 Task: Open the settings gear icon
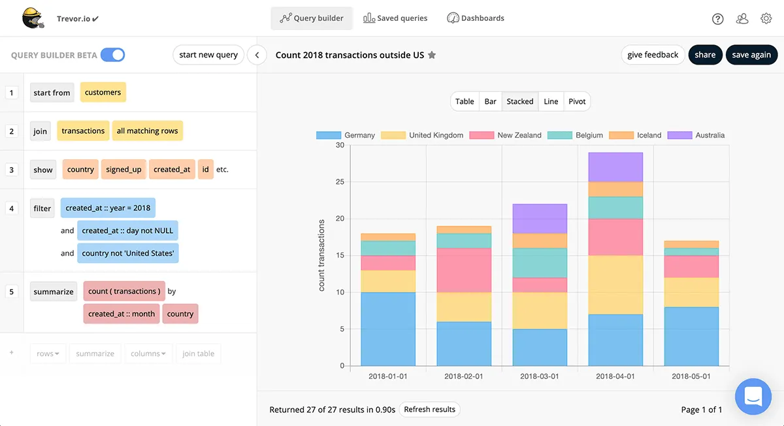pyautogui.click(x=766, y=19)
